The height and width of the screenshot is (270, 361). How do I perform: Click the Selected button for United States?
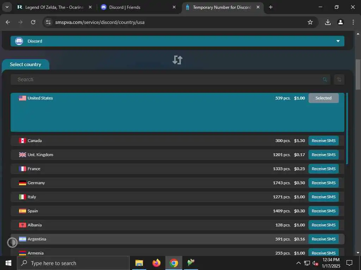pos(324,98)
